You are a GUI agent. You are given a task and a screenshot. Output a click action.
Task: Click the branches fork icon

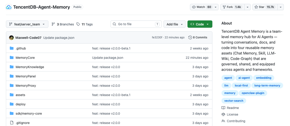pyautogui.click(x=53, y=24)
